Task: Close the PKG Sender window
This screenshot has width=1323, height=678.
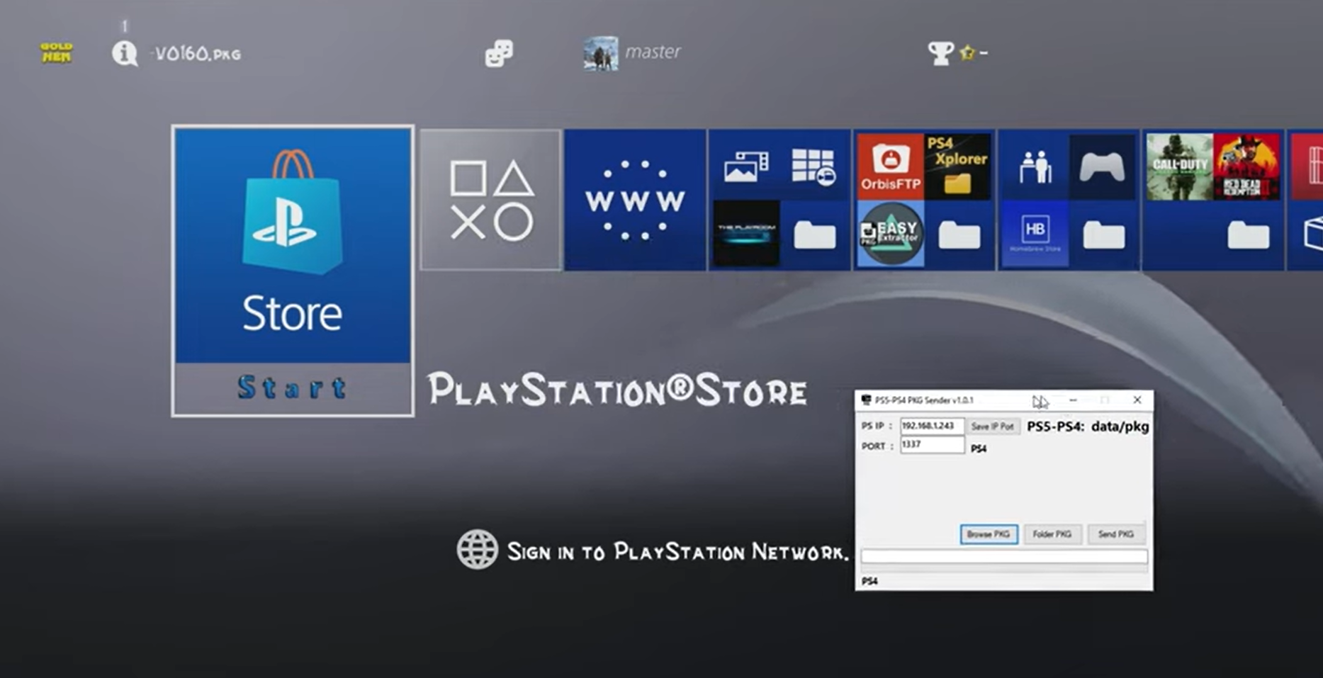Action: 1137,400
